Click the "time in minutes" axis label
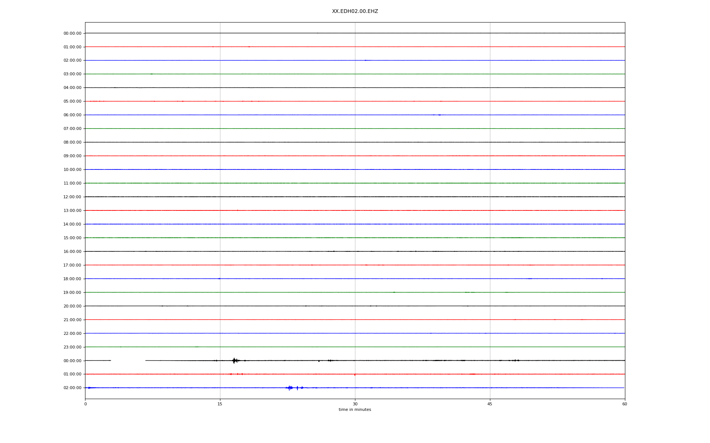The image size is (710, 443). (x=355, y=409)
